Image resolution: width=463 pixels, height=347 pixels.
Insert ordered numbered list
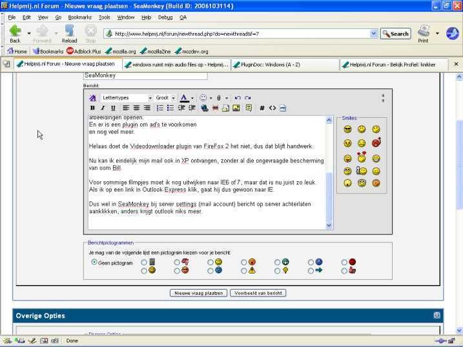click(159, 108)
